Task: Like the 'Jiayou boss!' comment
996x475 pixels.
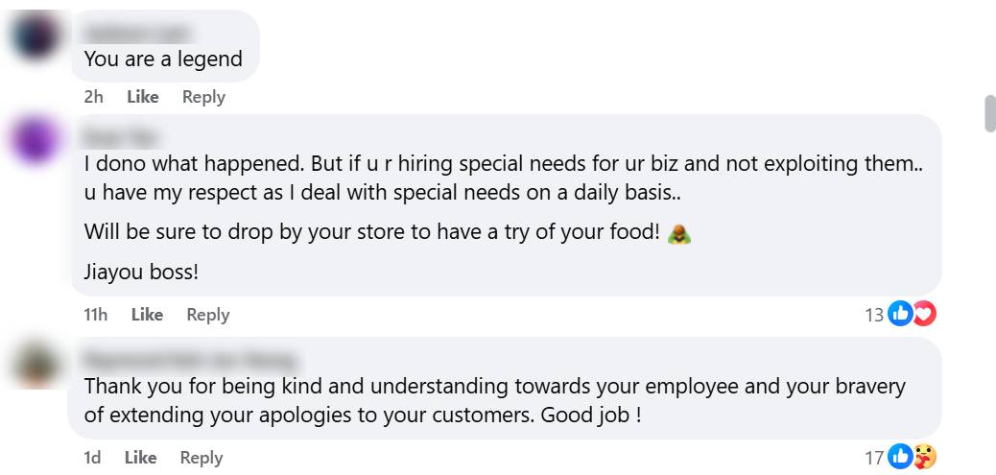Action: [x=147, y=315]
